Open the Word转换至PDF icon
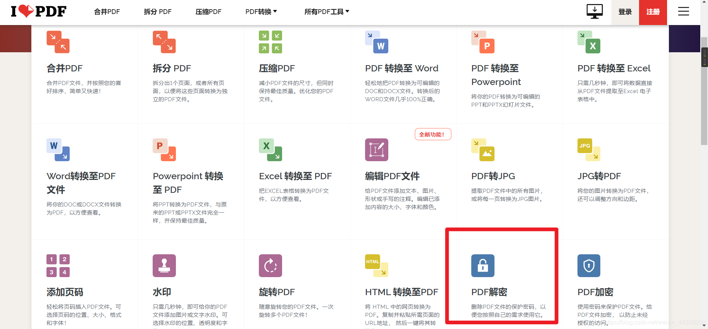 (58, 150)
